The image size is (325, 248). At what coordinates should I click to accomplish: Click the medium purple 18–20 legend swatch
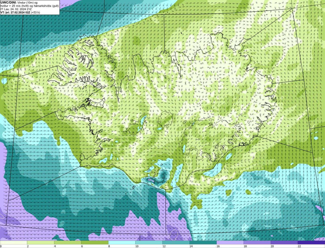(x=257, y=242)
